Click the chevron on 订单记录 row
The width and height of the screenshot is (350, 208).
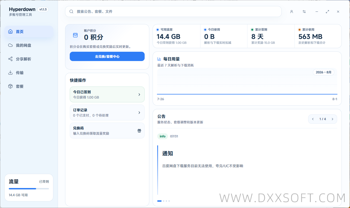[139, 112]
